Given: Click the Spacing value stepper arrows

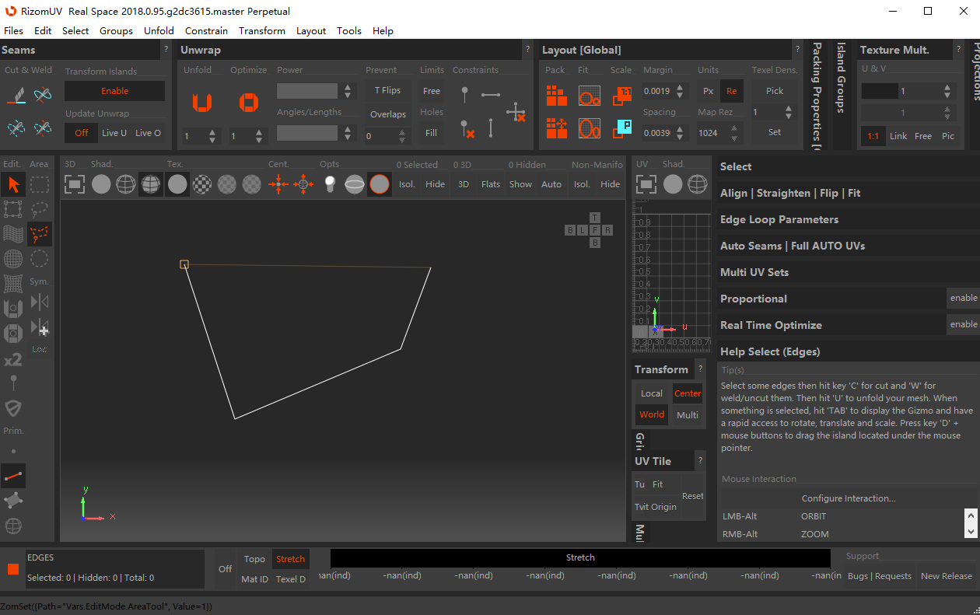Looking at the screenshot, I should [x=680, y=133].
